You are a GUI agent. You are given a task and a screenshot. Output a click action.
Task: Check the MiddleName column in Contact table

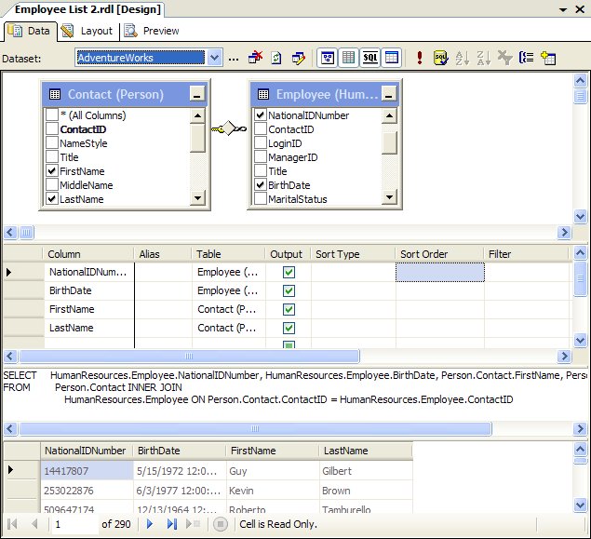pos(52,185)
